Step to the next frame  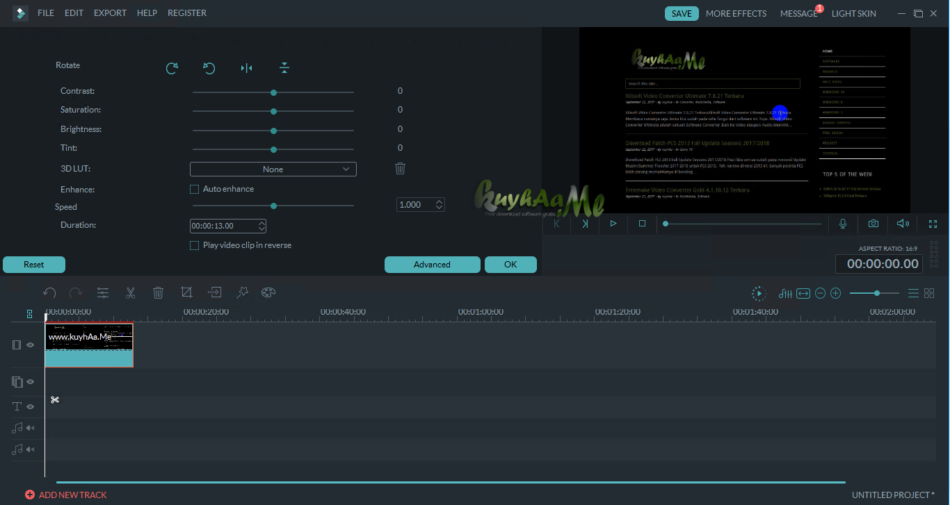tap(585, 224)
